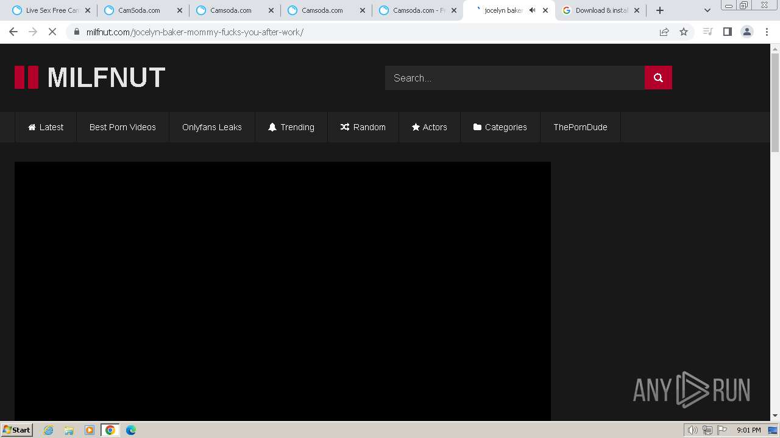Click the show desktop button
780x438 pixels.
pos(773,430)
